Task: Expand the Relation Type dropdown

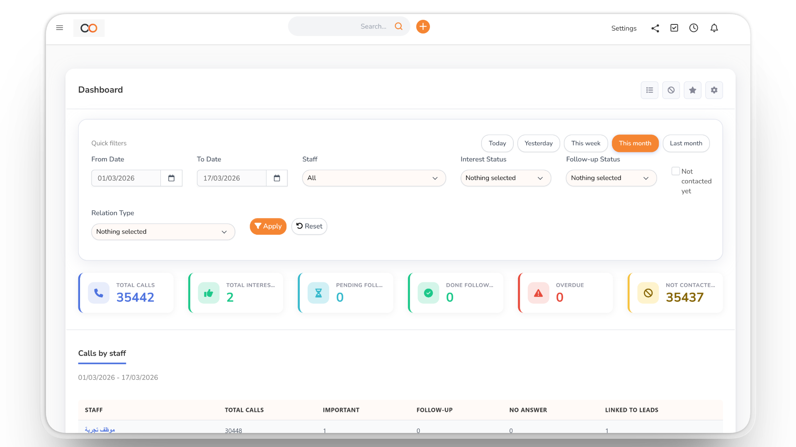Action: [x=163, y=232]
